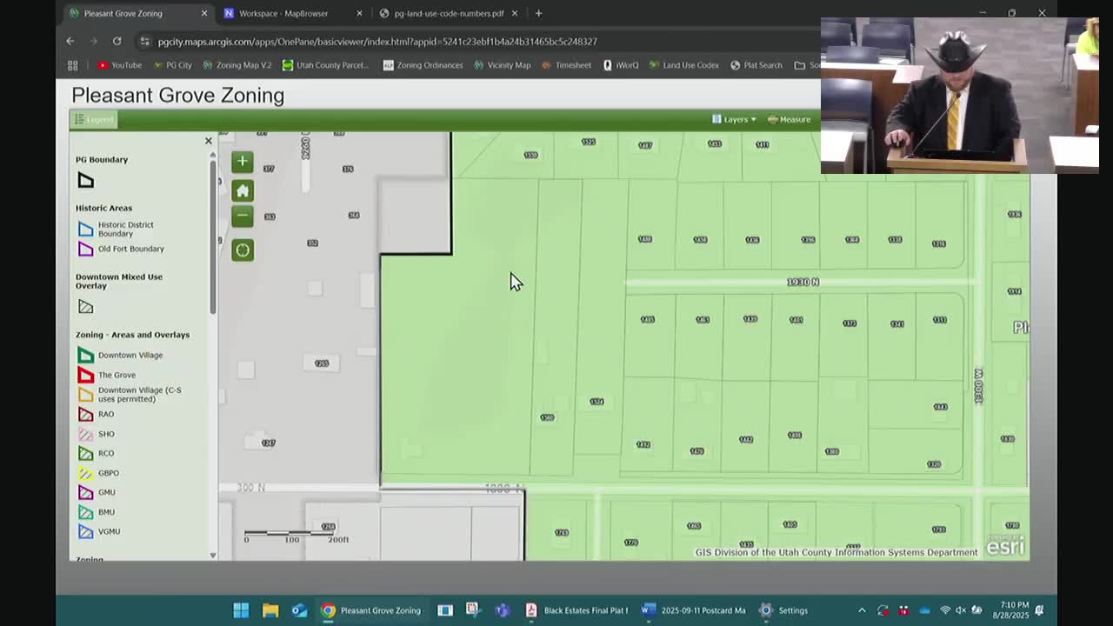The image size is (1113, 626).
Task: Click the browser address bar URL
Action: point(377,42)
